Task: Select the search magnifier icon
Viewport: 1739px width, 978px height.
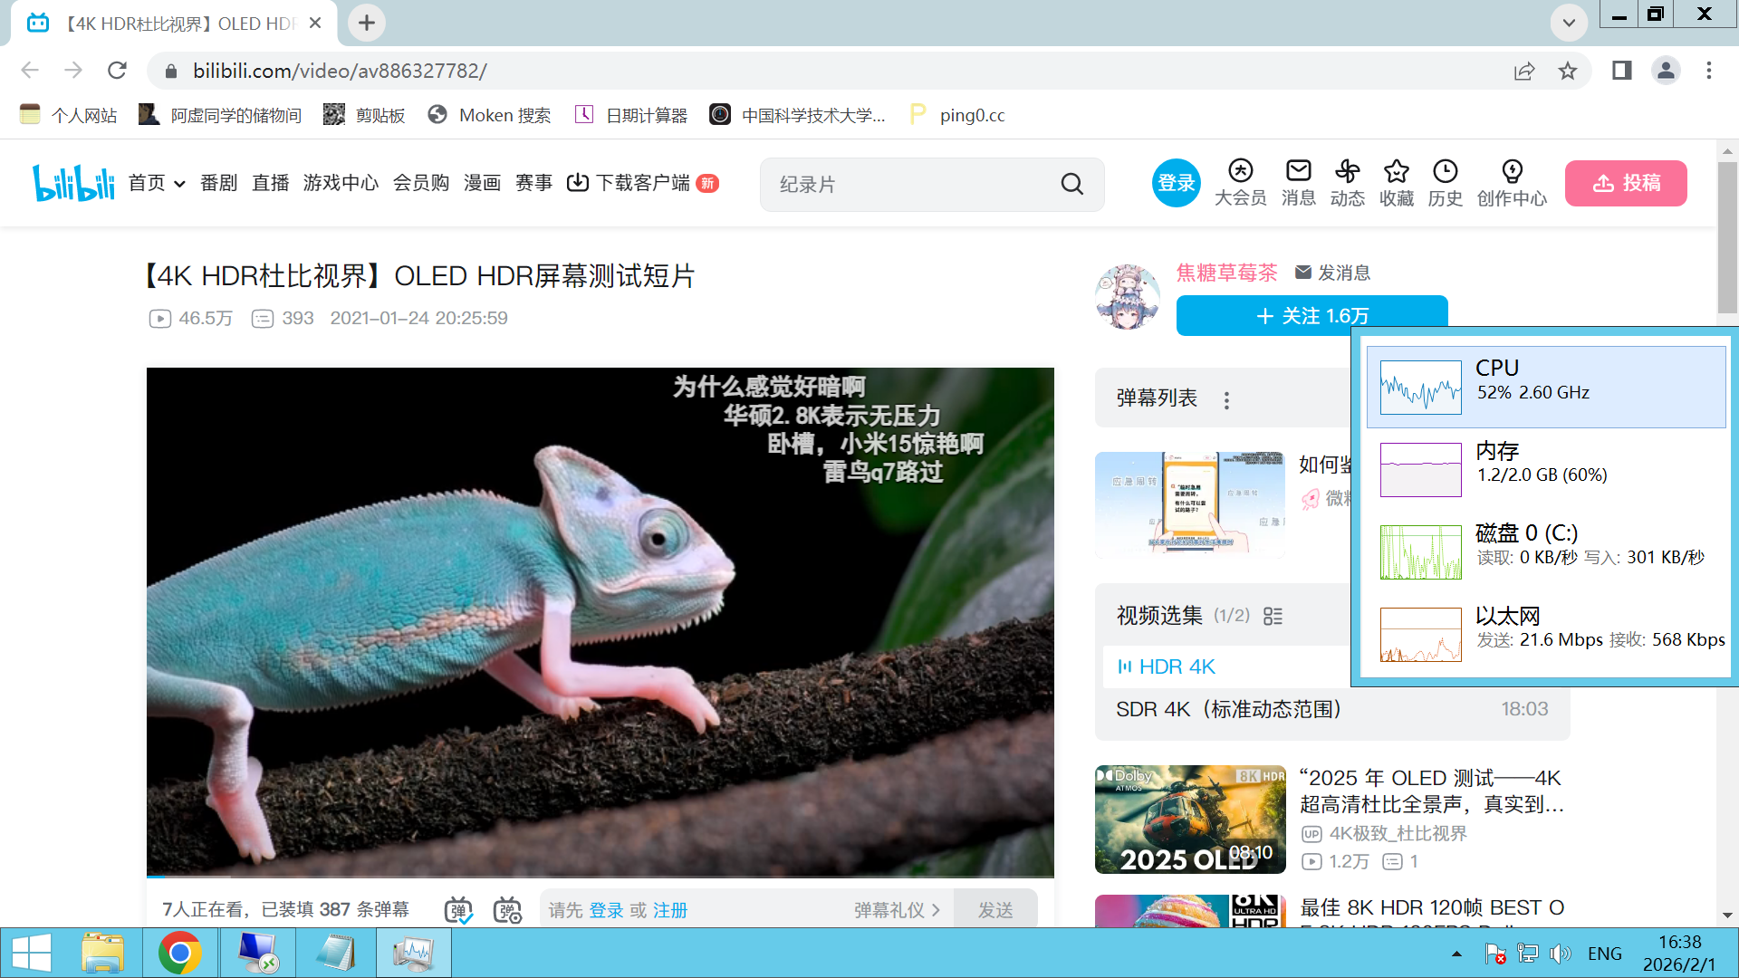Action: point(1072,184)
